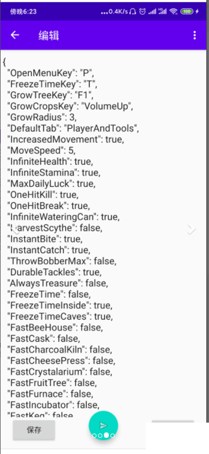The width and height of the screenshot is (209, 454).
Task: Tap the battery indicator icon
Action: [187, 12]
